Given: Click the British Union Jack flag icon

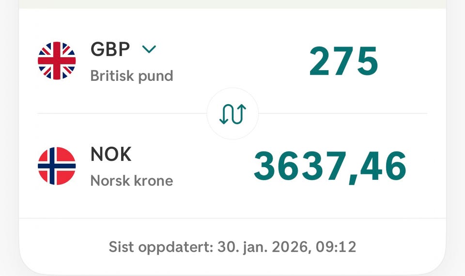Looking at the screenshot, I should (x=57, y=61).
